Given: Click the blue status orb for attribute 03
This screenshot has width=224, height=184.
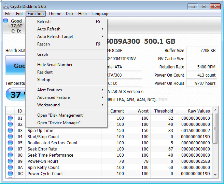Looking at the screenshot, I should [10, 130].
